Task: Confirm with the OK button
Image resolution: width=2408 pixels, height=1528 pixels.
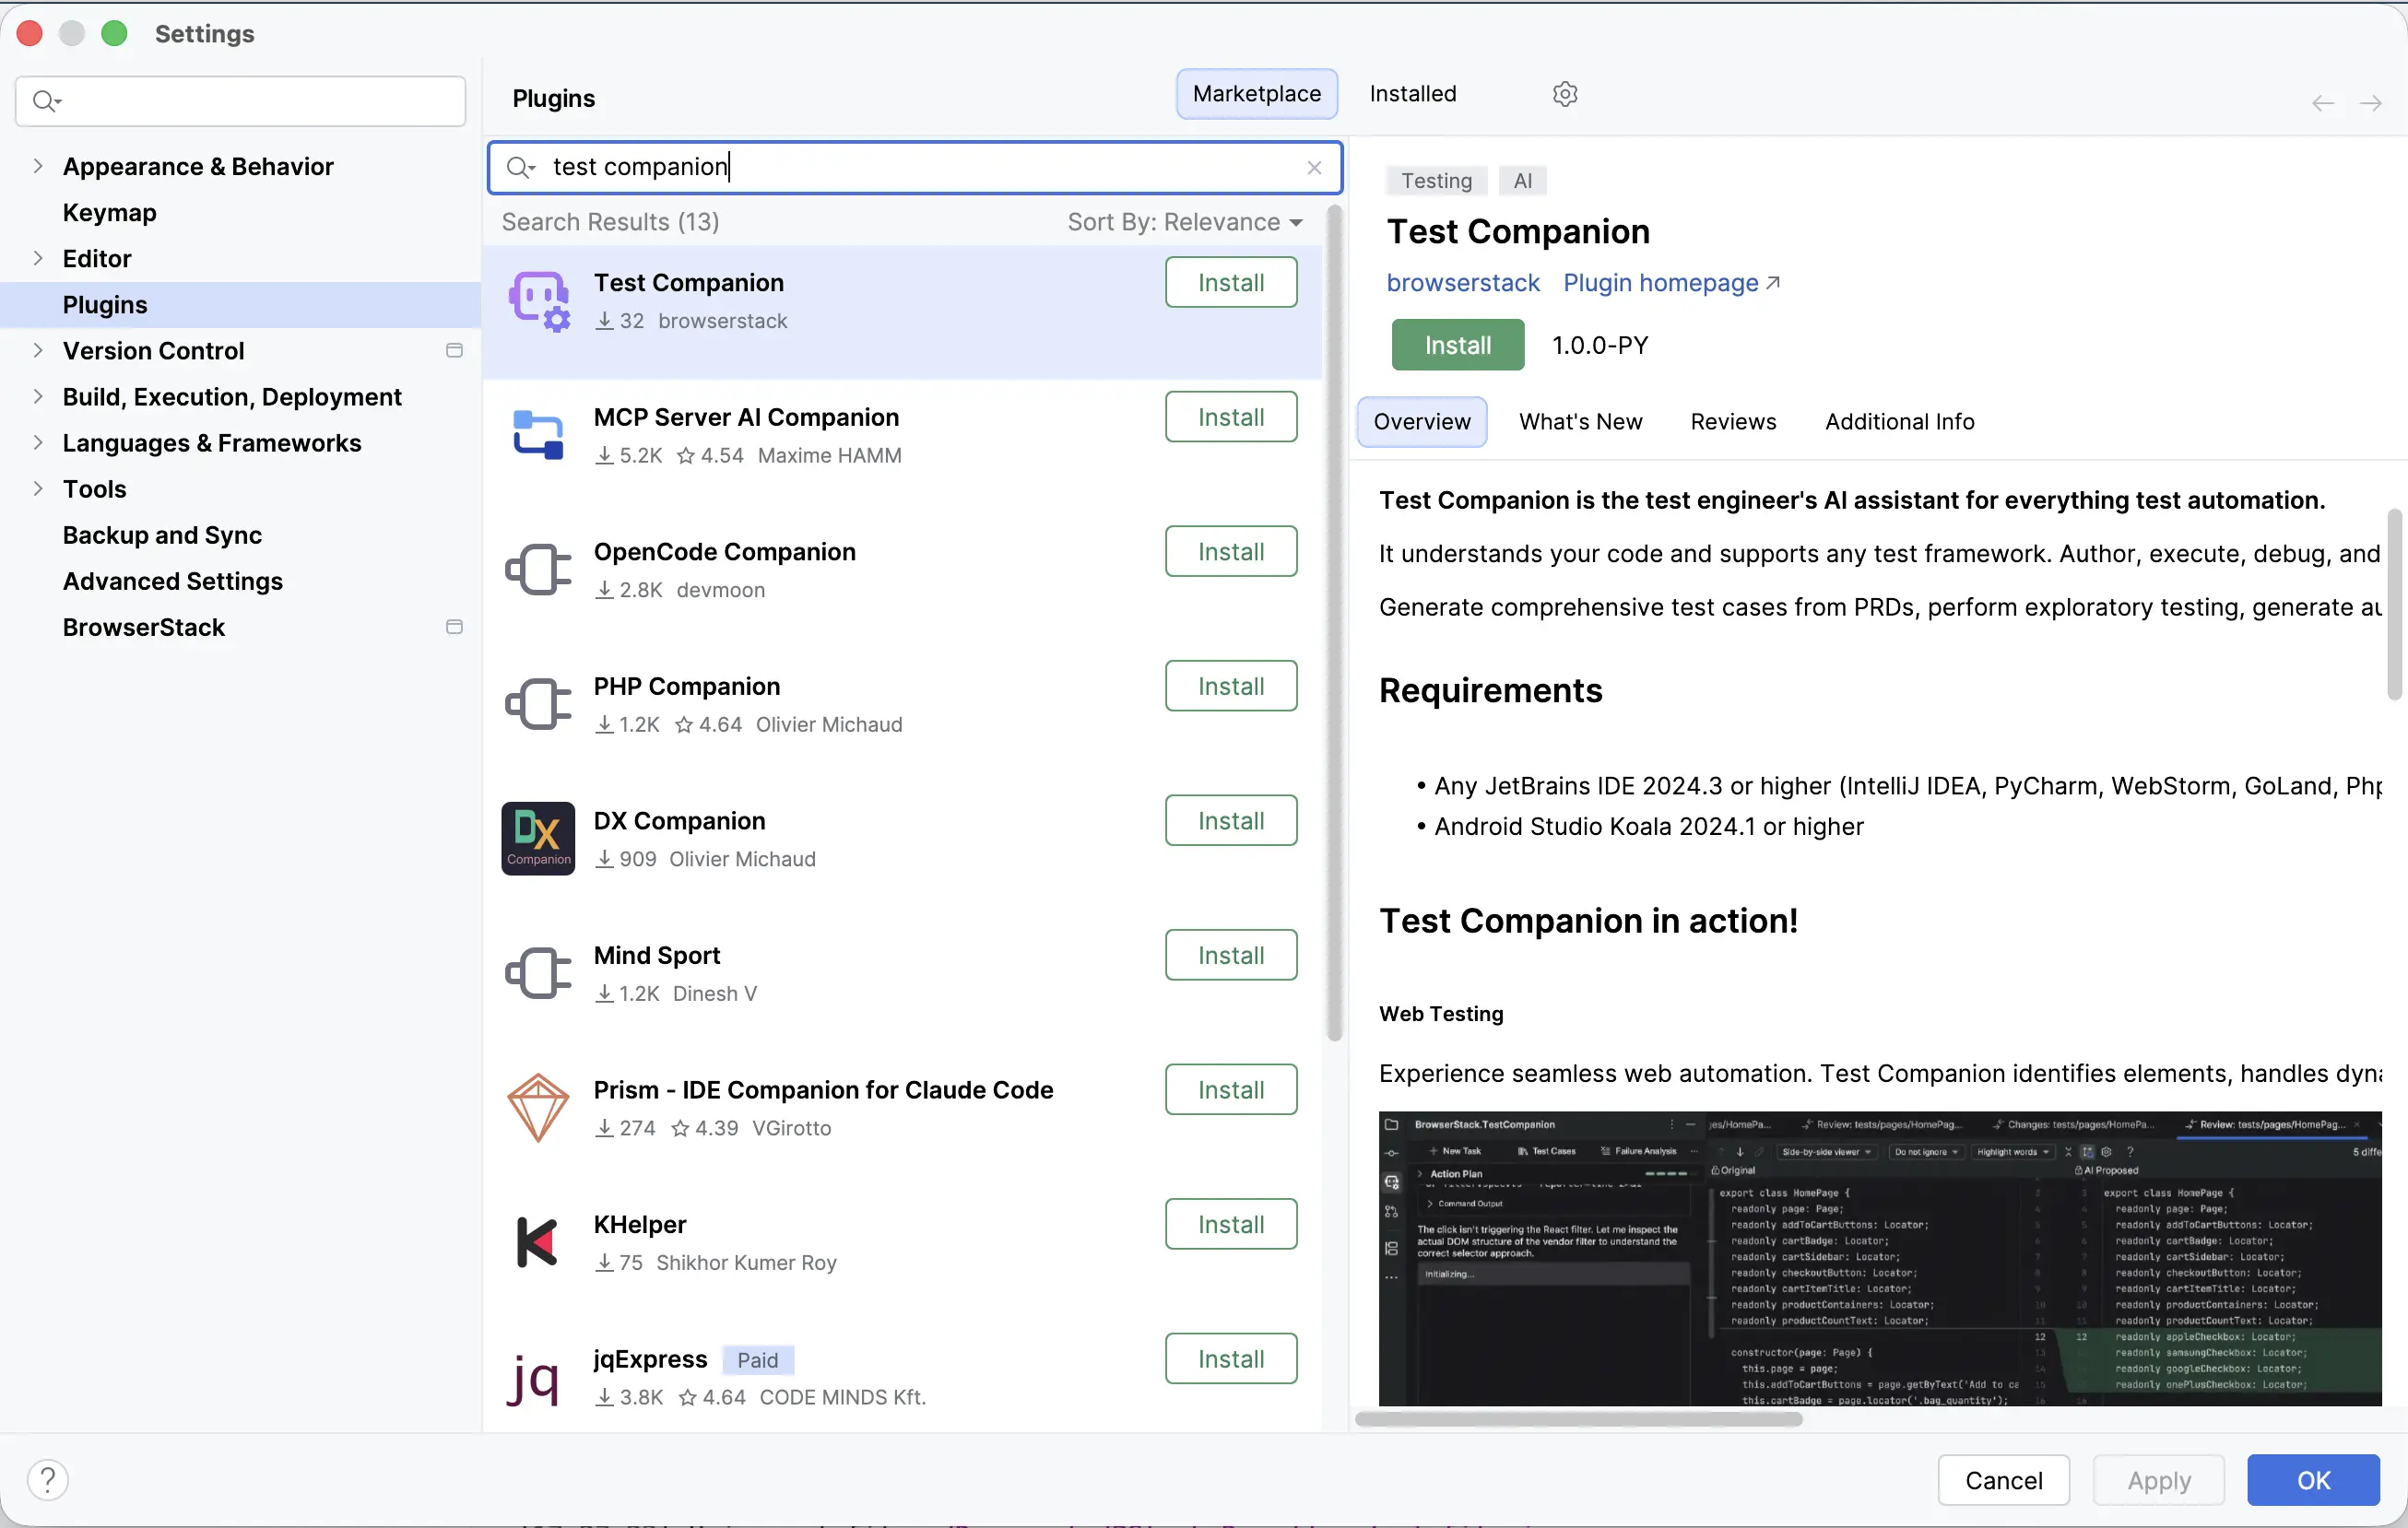Action: tap(2313, 1480)
